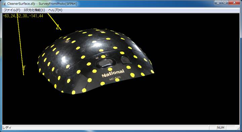Click the NUM indicator in status bar
Screen dimensions: 242x132
click(x=221, y=128)
